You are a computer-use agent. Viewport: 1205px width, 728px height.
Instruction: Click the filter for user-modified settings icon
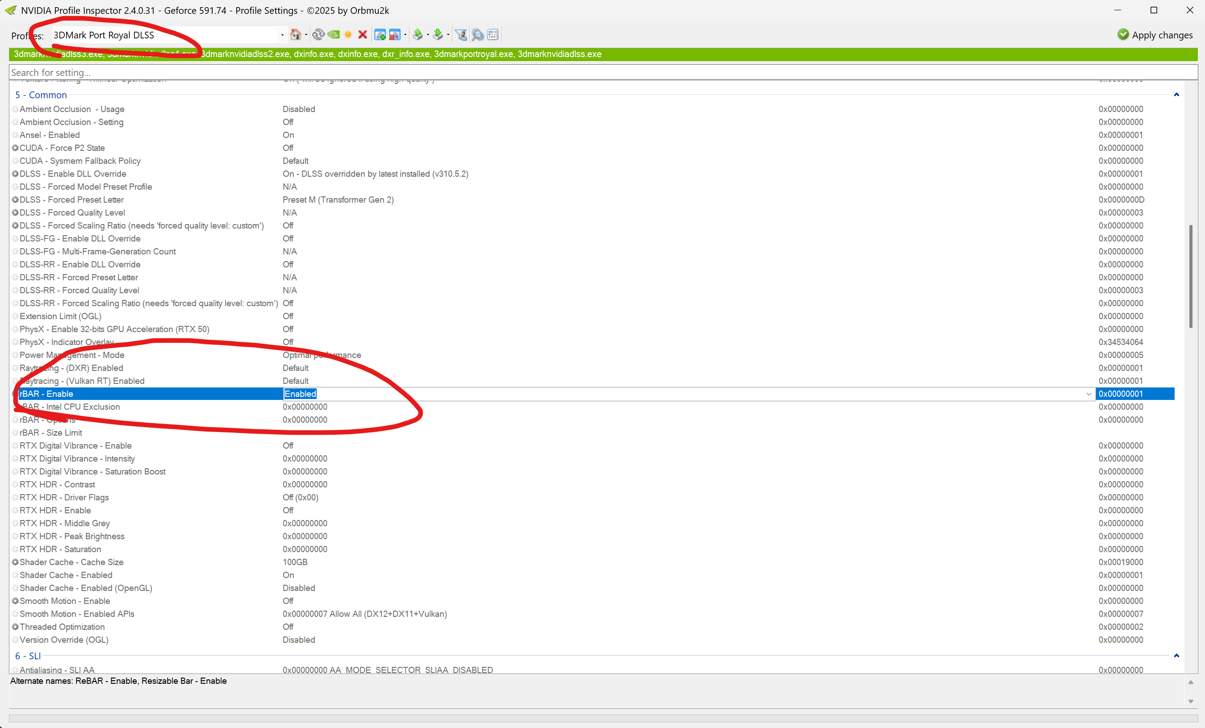pyautogui.click(x=460, y=35)
